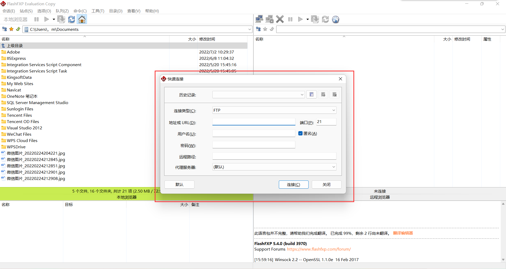Click the remote pane connect computers icon

click(259, 19)
